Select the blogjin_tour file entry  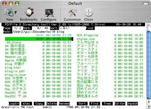[x=38, y=75]
